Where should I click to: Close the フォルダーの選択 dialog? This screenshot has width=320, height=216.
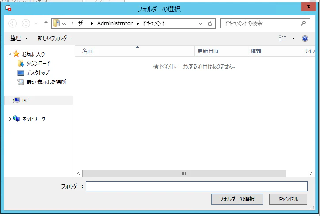tap(309, 7)
